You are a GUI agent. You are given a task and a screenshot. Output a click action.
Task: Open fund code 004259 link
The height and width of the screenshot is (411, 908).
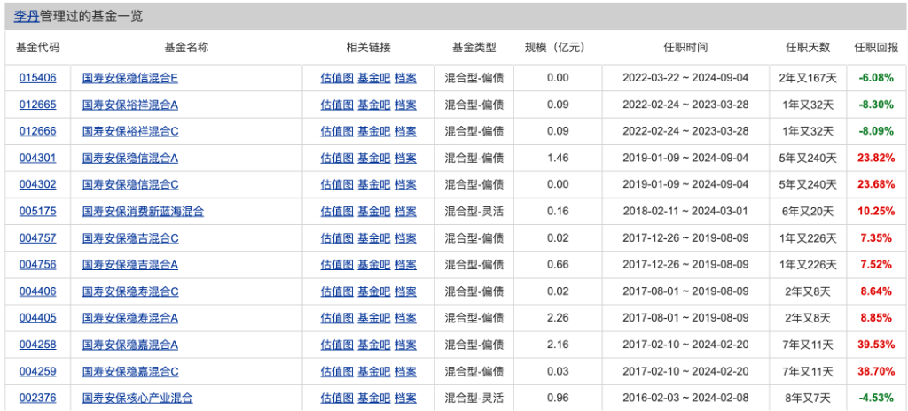[37, 371]
